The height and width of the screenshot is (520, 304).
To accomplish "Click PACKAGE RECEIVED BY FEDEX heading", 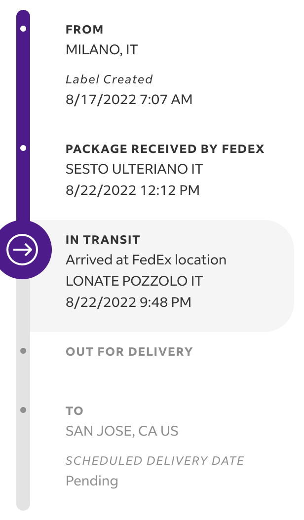I will pyautogui.click(x=165, y=149).
